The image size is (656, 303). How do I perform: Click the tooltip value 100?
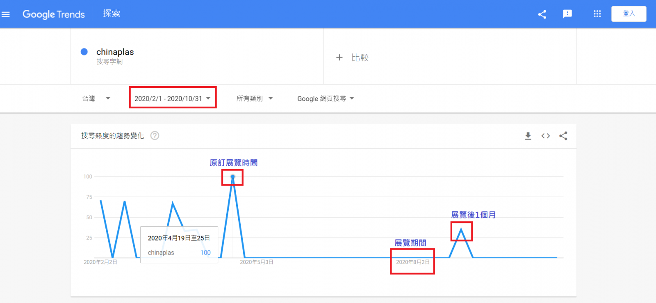(205, 252)
